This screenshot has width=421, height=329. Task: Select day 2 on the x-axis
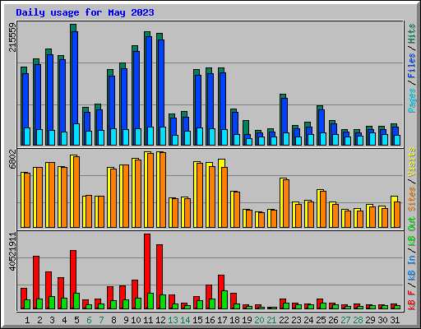click(x=39, y=320)
